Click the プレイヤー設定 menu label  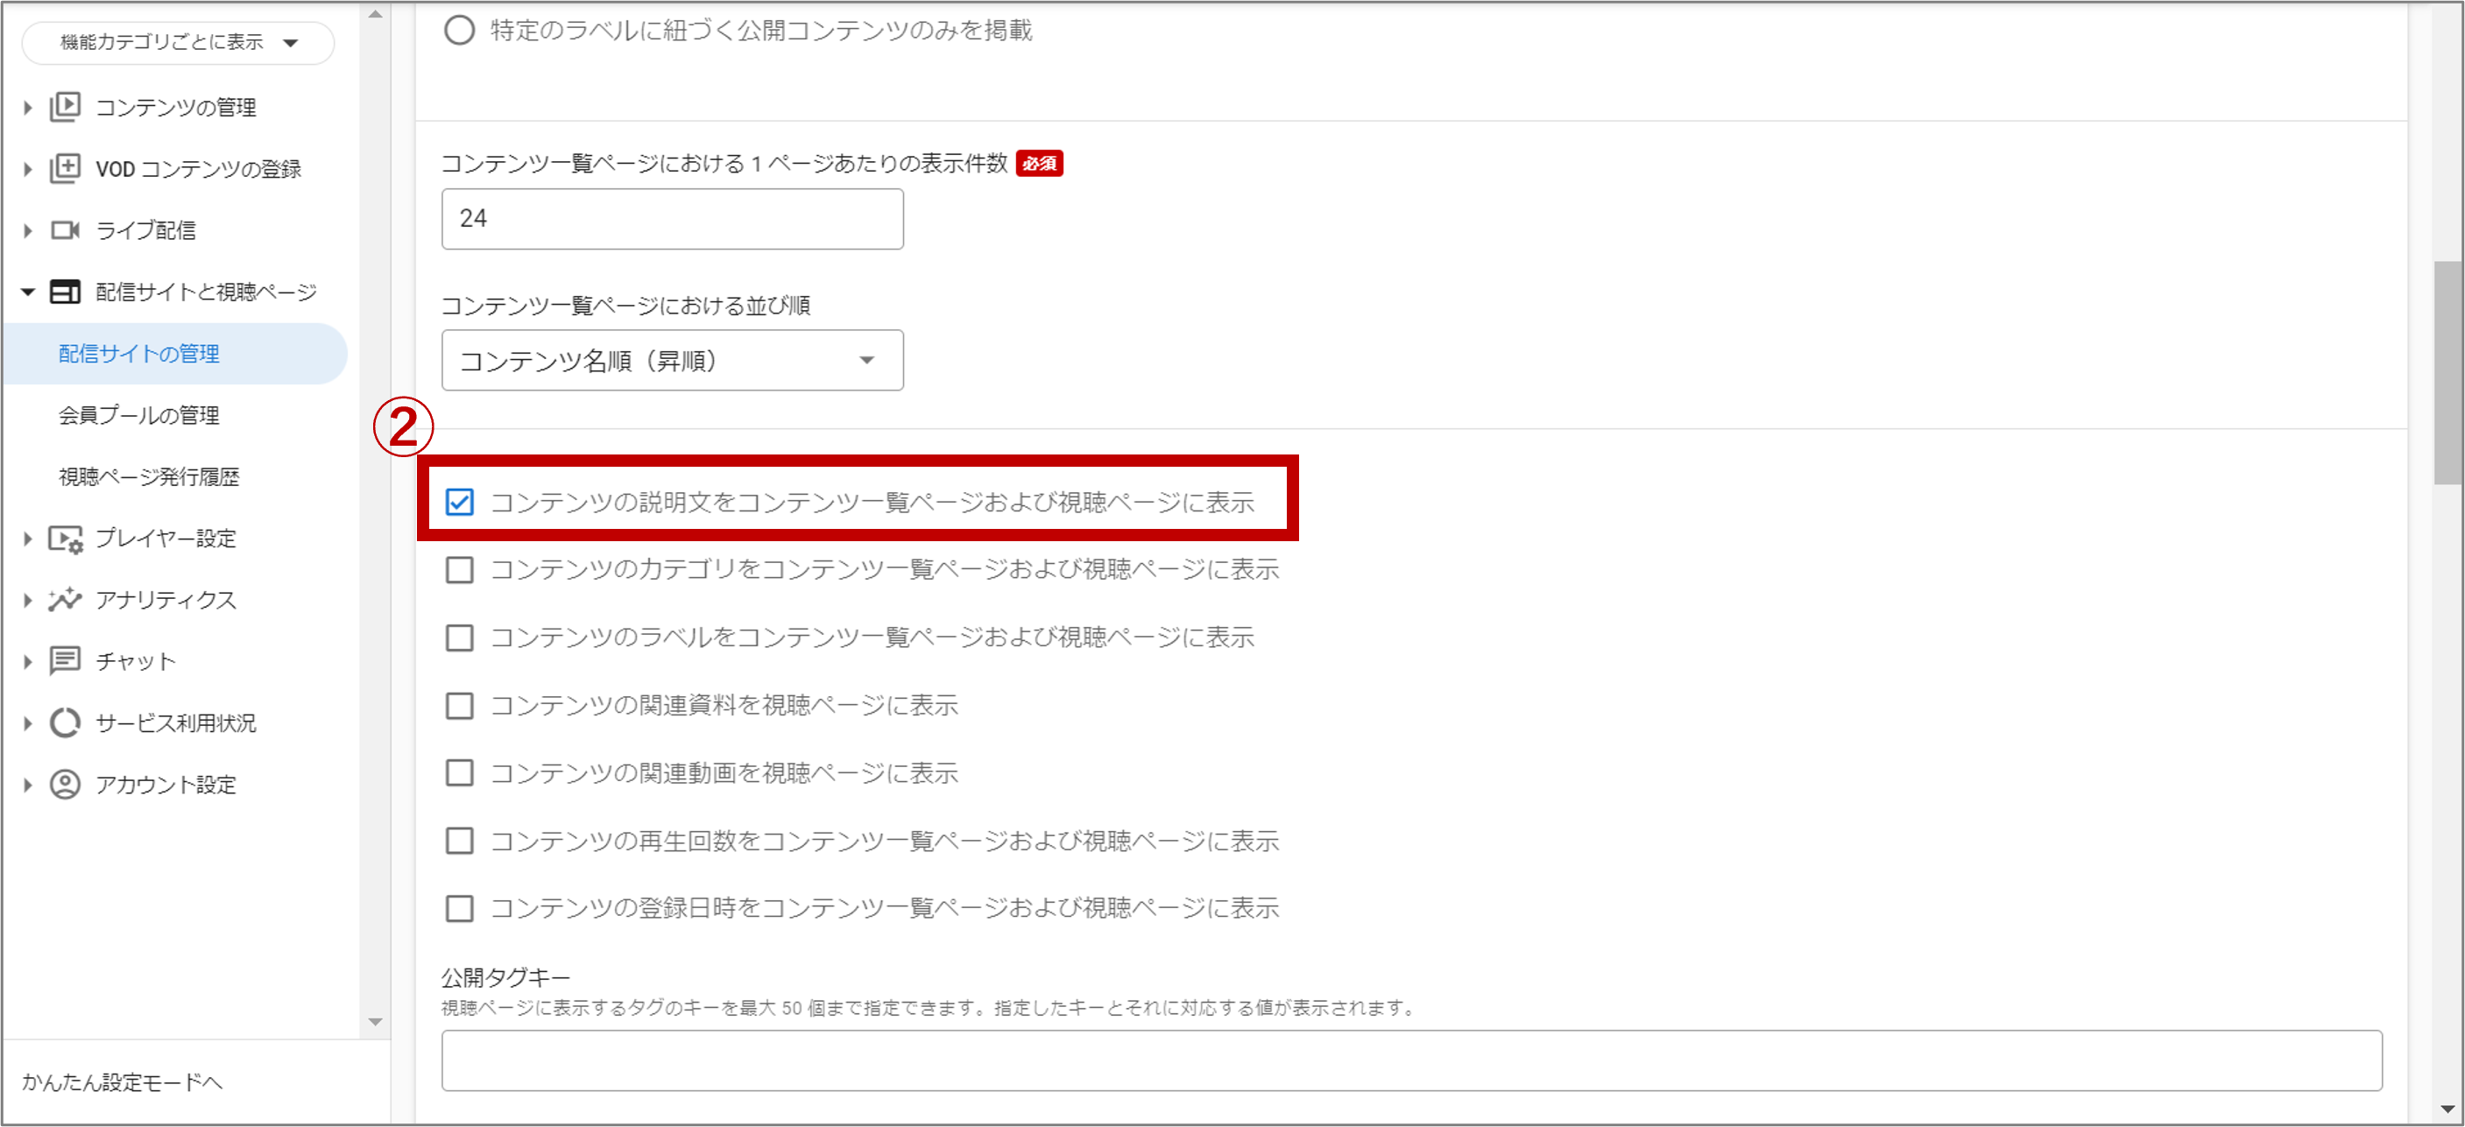point(166,539)
